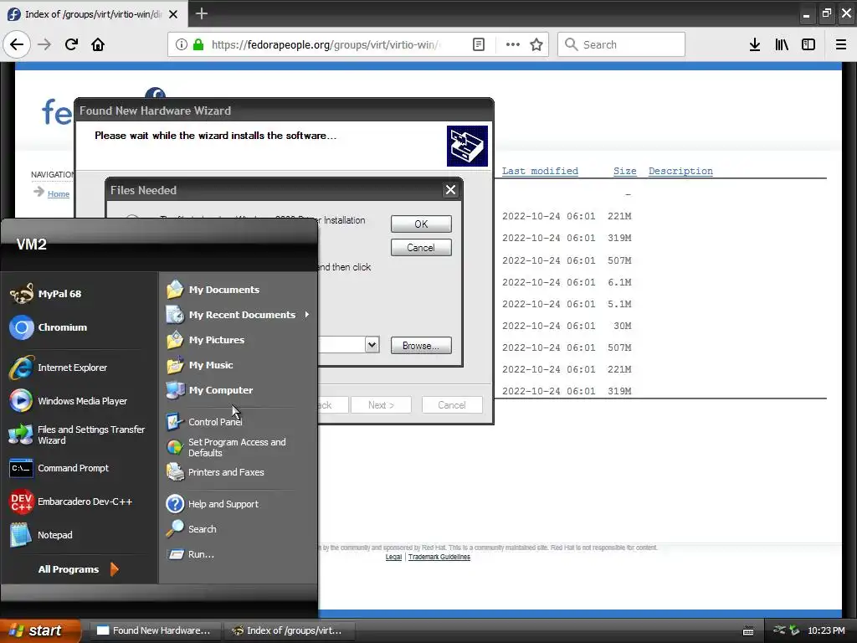Image resolution: width=857 pixels, height=643 pixels.
Task: Click the fedorapeople.org URL address bar
Action: pos(326,44)
